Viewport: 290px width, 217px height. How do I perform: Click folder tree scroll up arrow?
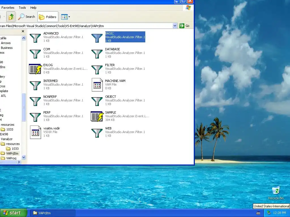click(24, 38)
